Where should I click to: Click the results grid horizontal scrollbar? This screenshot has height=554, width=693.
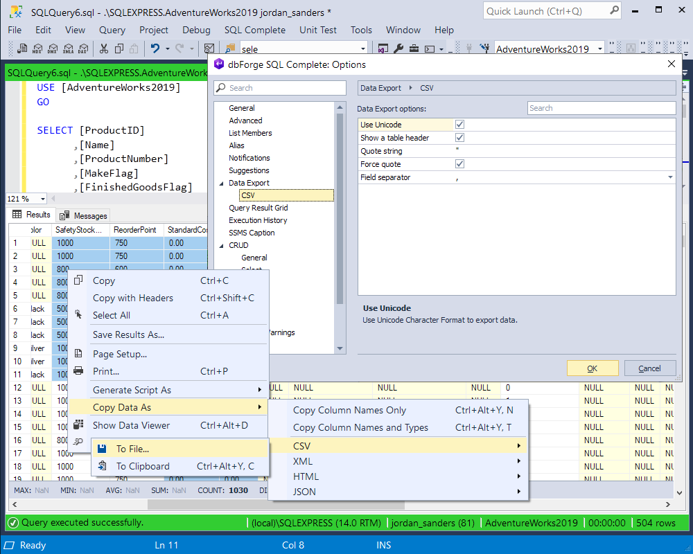[276, 504]
